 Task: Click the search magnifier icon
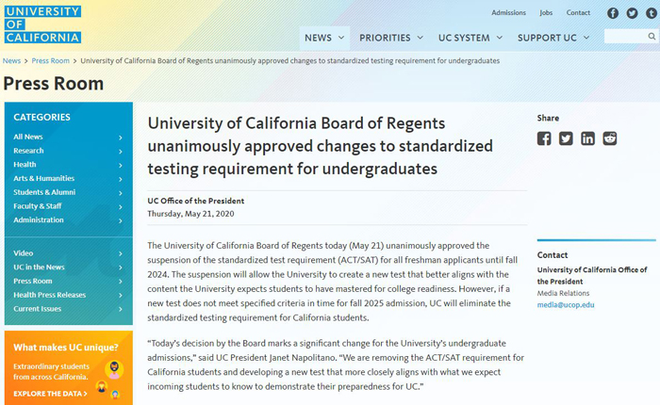pos(652,37)
